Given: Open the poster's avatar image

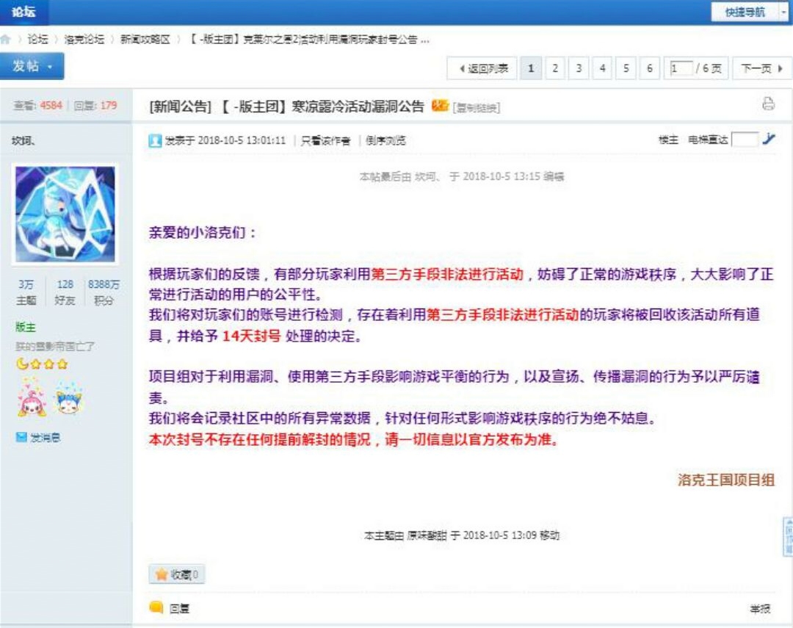Looking at the screenshot, I should point(65,214).
